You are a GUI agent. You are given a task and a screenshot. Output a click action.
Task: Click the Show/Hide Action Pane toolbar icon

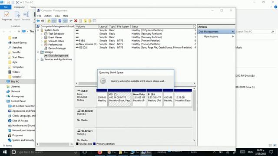[x=65, y=21]
